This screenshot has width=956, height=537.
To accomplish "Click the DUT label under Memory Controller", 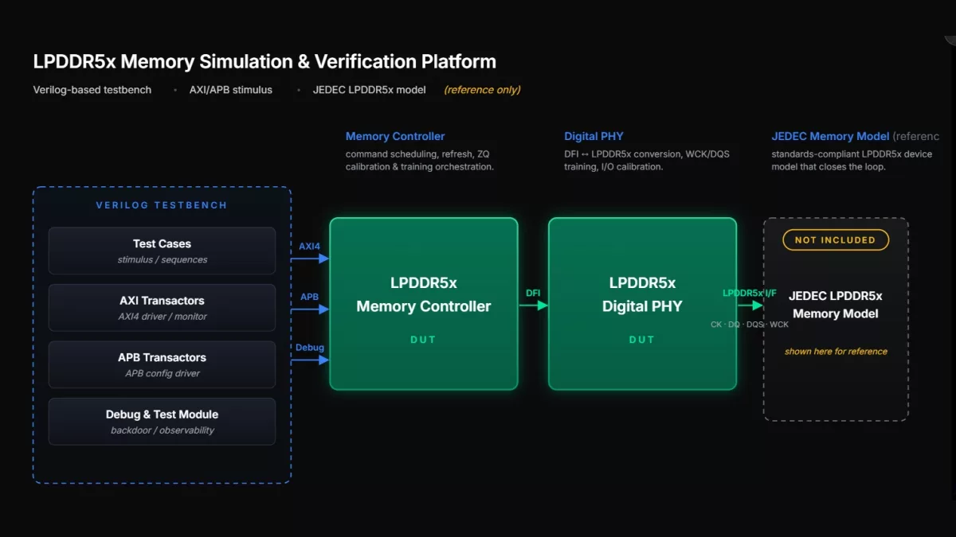I will tap(424, 340).
